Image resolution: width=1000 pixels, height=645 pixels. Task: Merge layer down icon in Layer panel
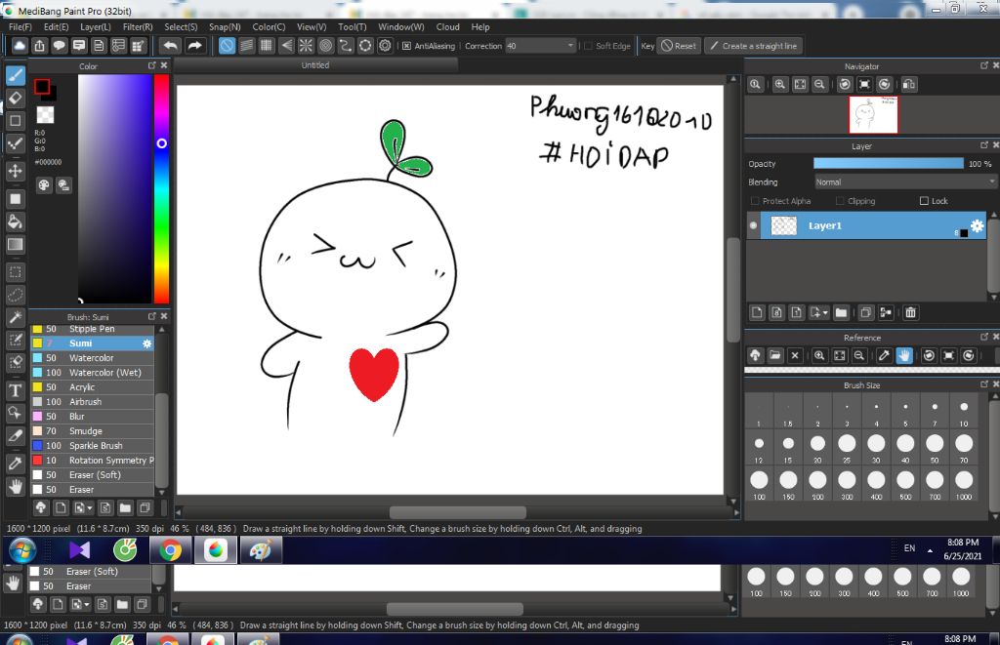(886, 312)
